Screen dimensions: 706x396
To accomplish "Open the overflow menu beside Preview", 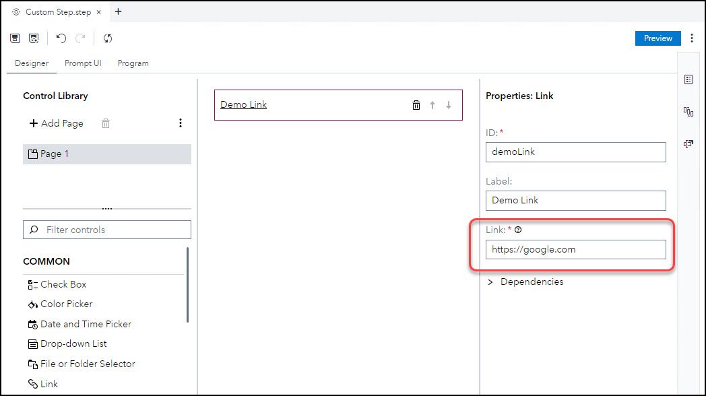I will point(693,38).
